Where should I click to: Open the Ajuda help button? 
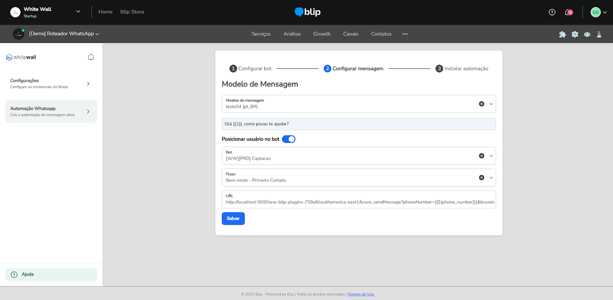click(x=51, y=274)
